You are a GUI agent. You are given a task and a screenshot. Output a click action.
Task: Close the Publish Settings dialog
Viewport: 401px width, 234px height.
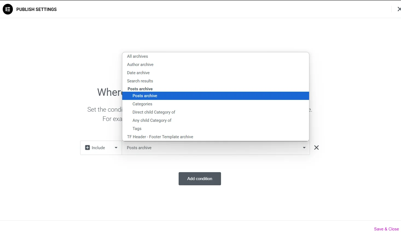(399, 9)
